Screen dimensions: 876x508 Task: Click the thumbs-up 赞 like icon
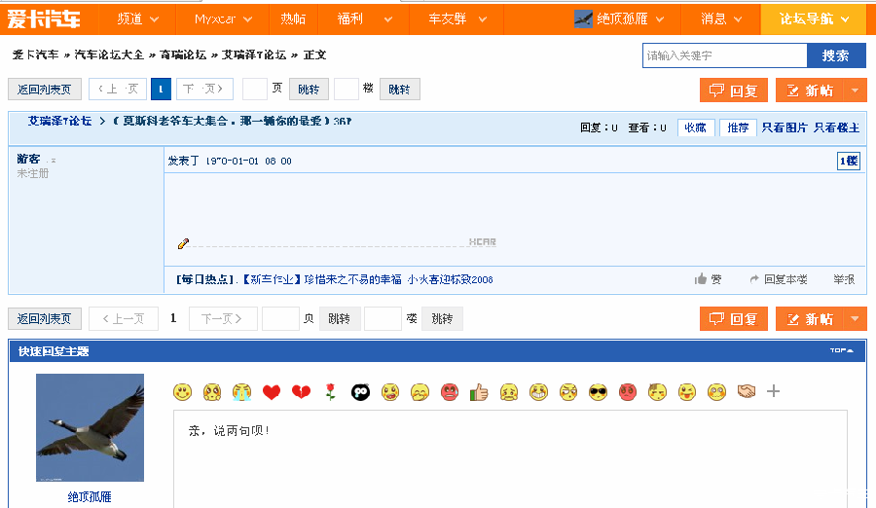pyautogui.click(x=701, y=279)
